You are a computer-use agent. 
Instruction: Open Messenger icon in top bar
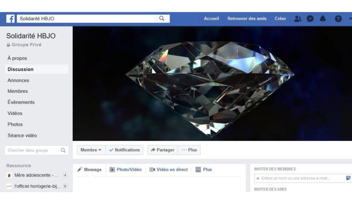pos(310,19)
